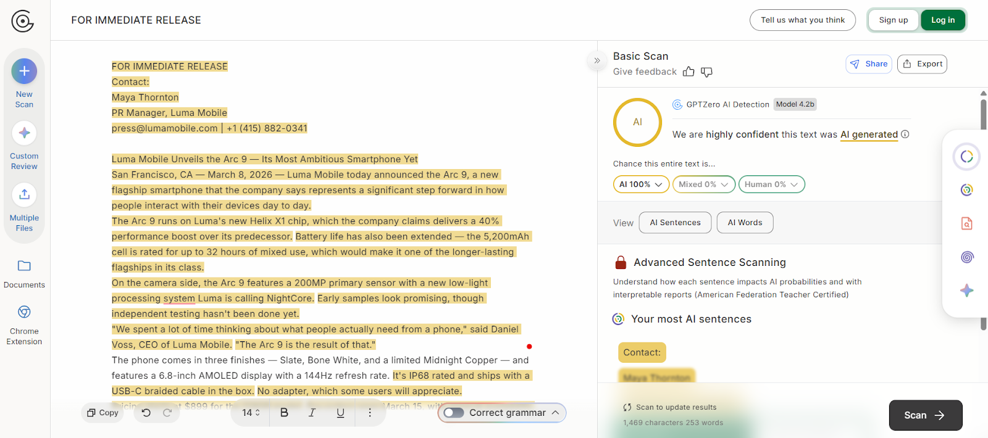Click the 1,469 characters 253 words counter

click(x=673, y=423)
